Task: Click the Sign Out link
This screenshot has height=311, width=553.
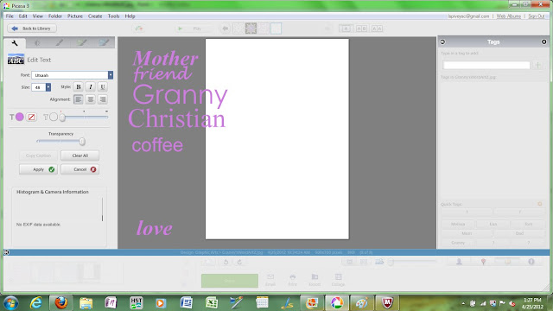Action: point(536,16)
